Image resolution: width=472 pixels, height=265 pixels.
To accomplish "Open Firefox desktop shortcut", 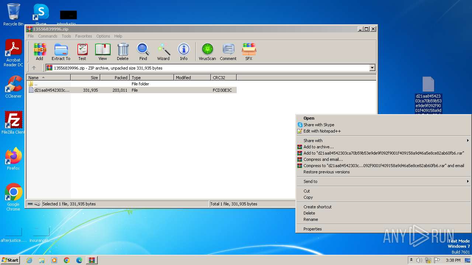I will point(13,159).
